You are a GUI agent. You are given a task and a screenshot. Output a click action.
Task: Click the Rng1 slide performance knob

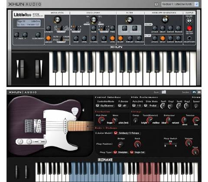click(170, 106)
